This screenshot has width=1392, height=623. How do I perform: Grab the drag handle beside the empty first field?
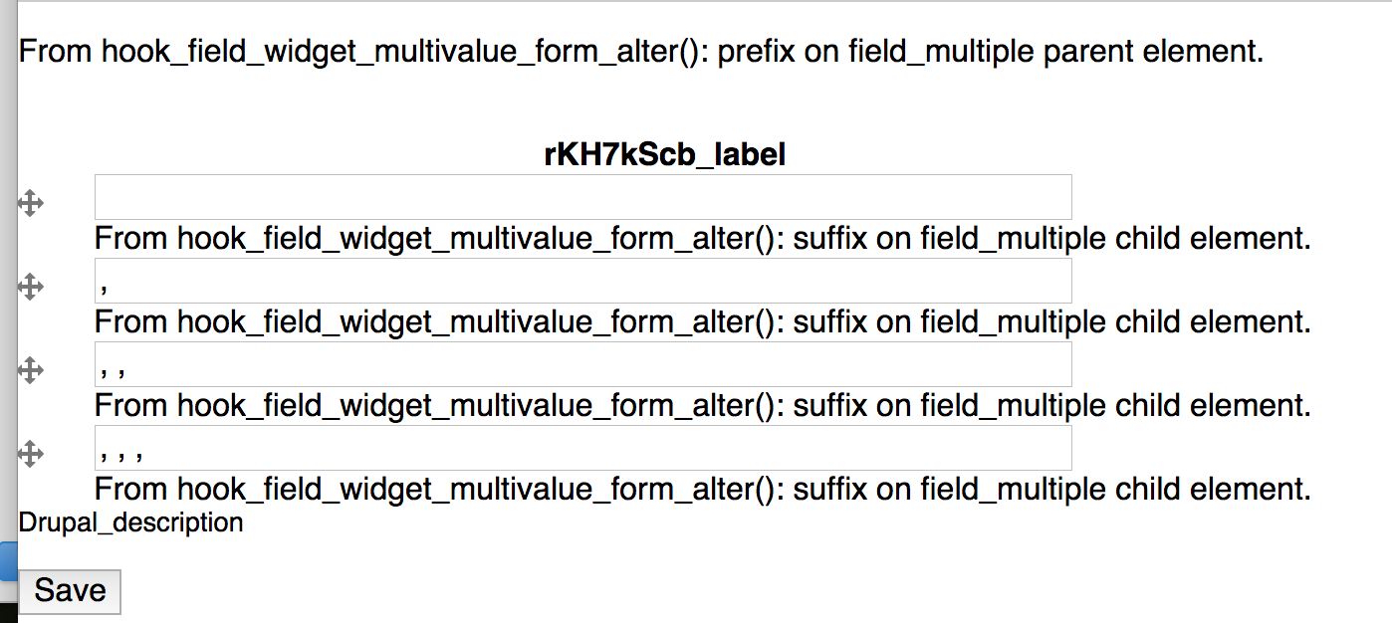click(31, 204)
